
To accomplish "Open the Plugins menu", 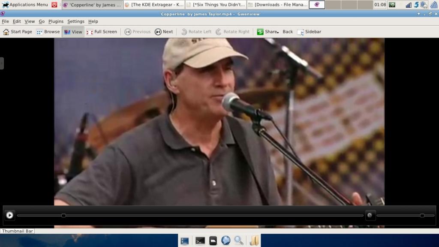I will (x=56, y=21).
